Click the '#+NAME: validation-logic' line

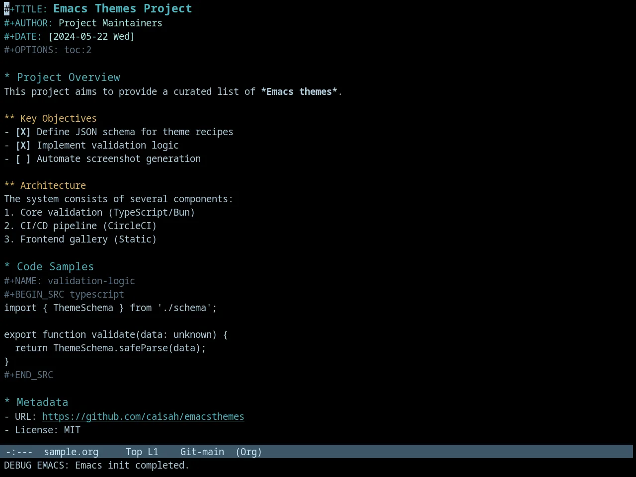point(70,281)
